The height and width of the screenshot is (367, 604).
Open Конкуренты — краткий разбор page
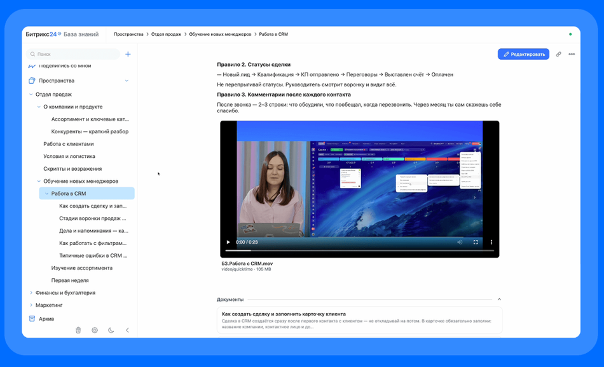[90, 131]
